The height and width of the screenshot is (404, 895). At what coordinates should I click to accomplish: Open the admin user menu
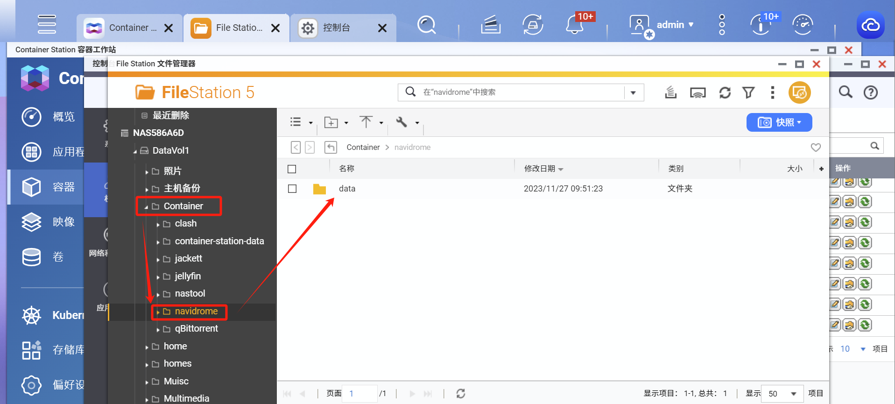pyautogui.click(x=661, y=25)
